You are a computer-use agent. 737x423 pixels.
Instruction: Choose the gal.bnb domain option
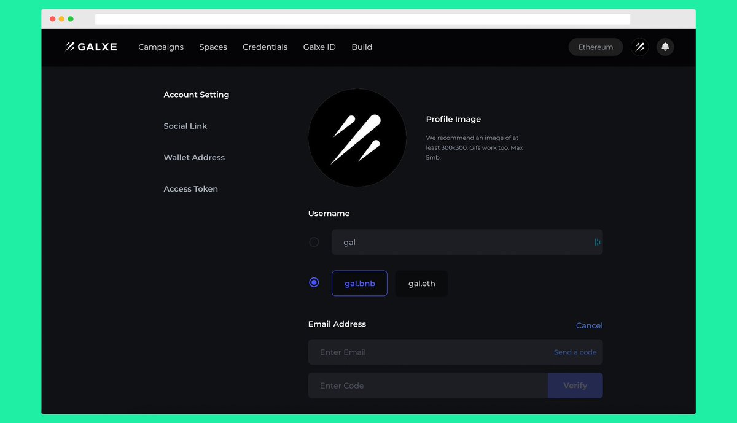359,283
